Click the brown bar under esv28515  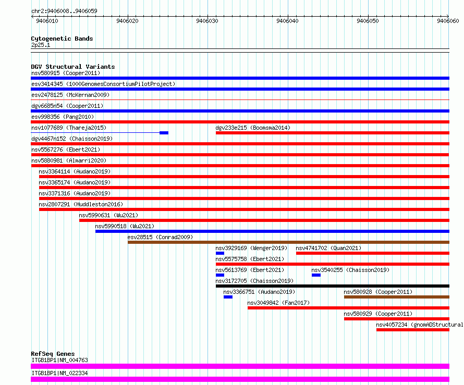click(x=288, y=242)
